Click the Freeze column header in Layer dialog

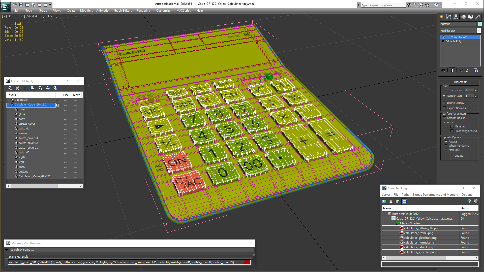76,95
